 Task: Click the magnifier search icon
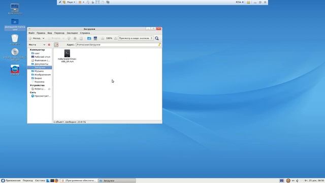157,39
